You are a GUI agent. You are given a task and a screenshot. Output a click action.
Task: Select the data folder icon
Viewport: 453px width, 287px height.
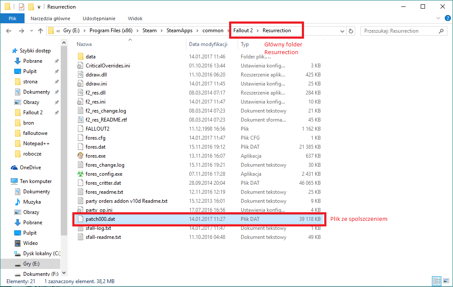click(80, 57)
